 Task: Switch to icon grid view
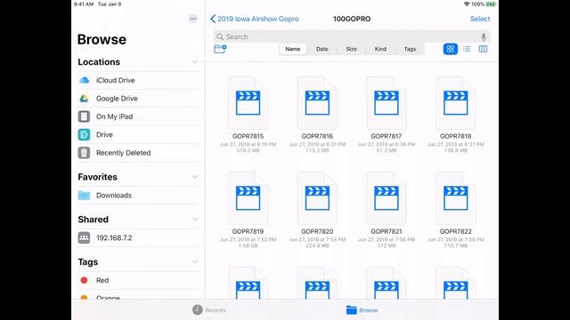click(x=450, y=49)
